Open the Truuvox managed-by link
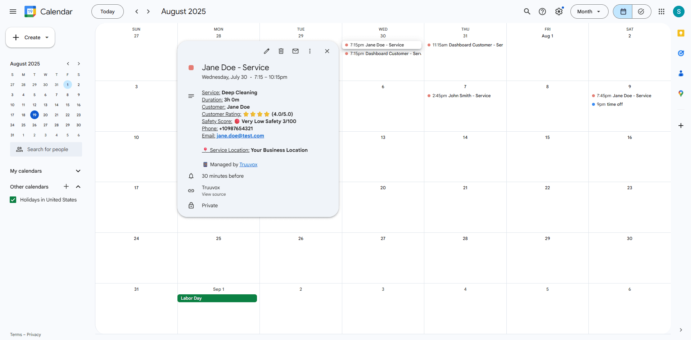The height and width of the screenshot is (340, 691). point(248,164)
